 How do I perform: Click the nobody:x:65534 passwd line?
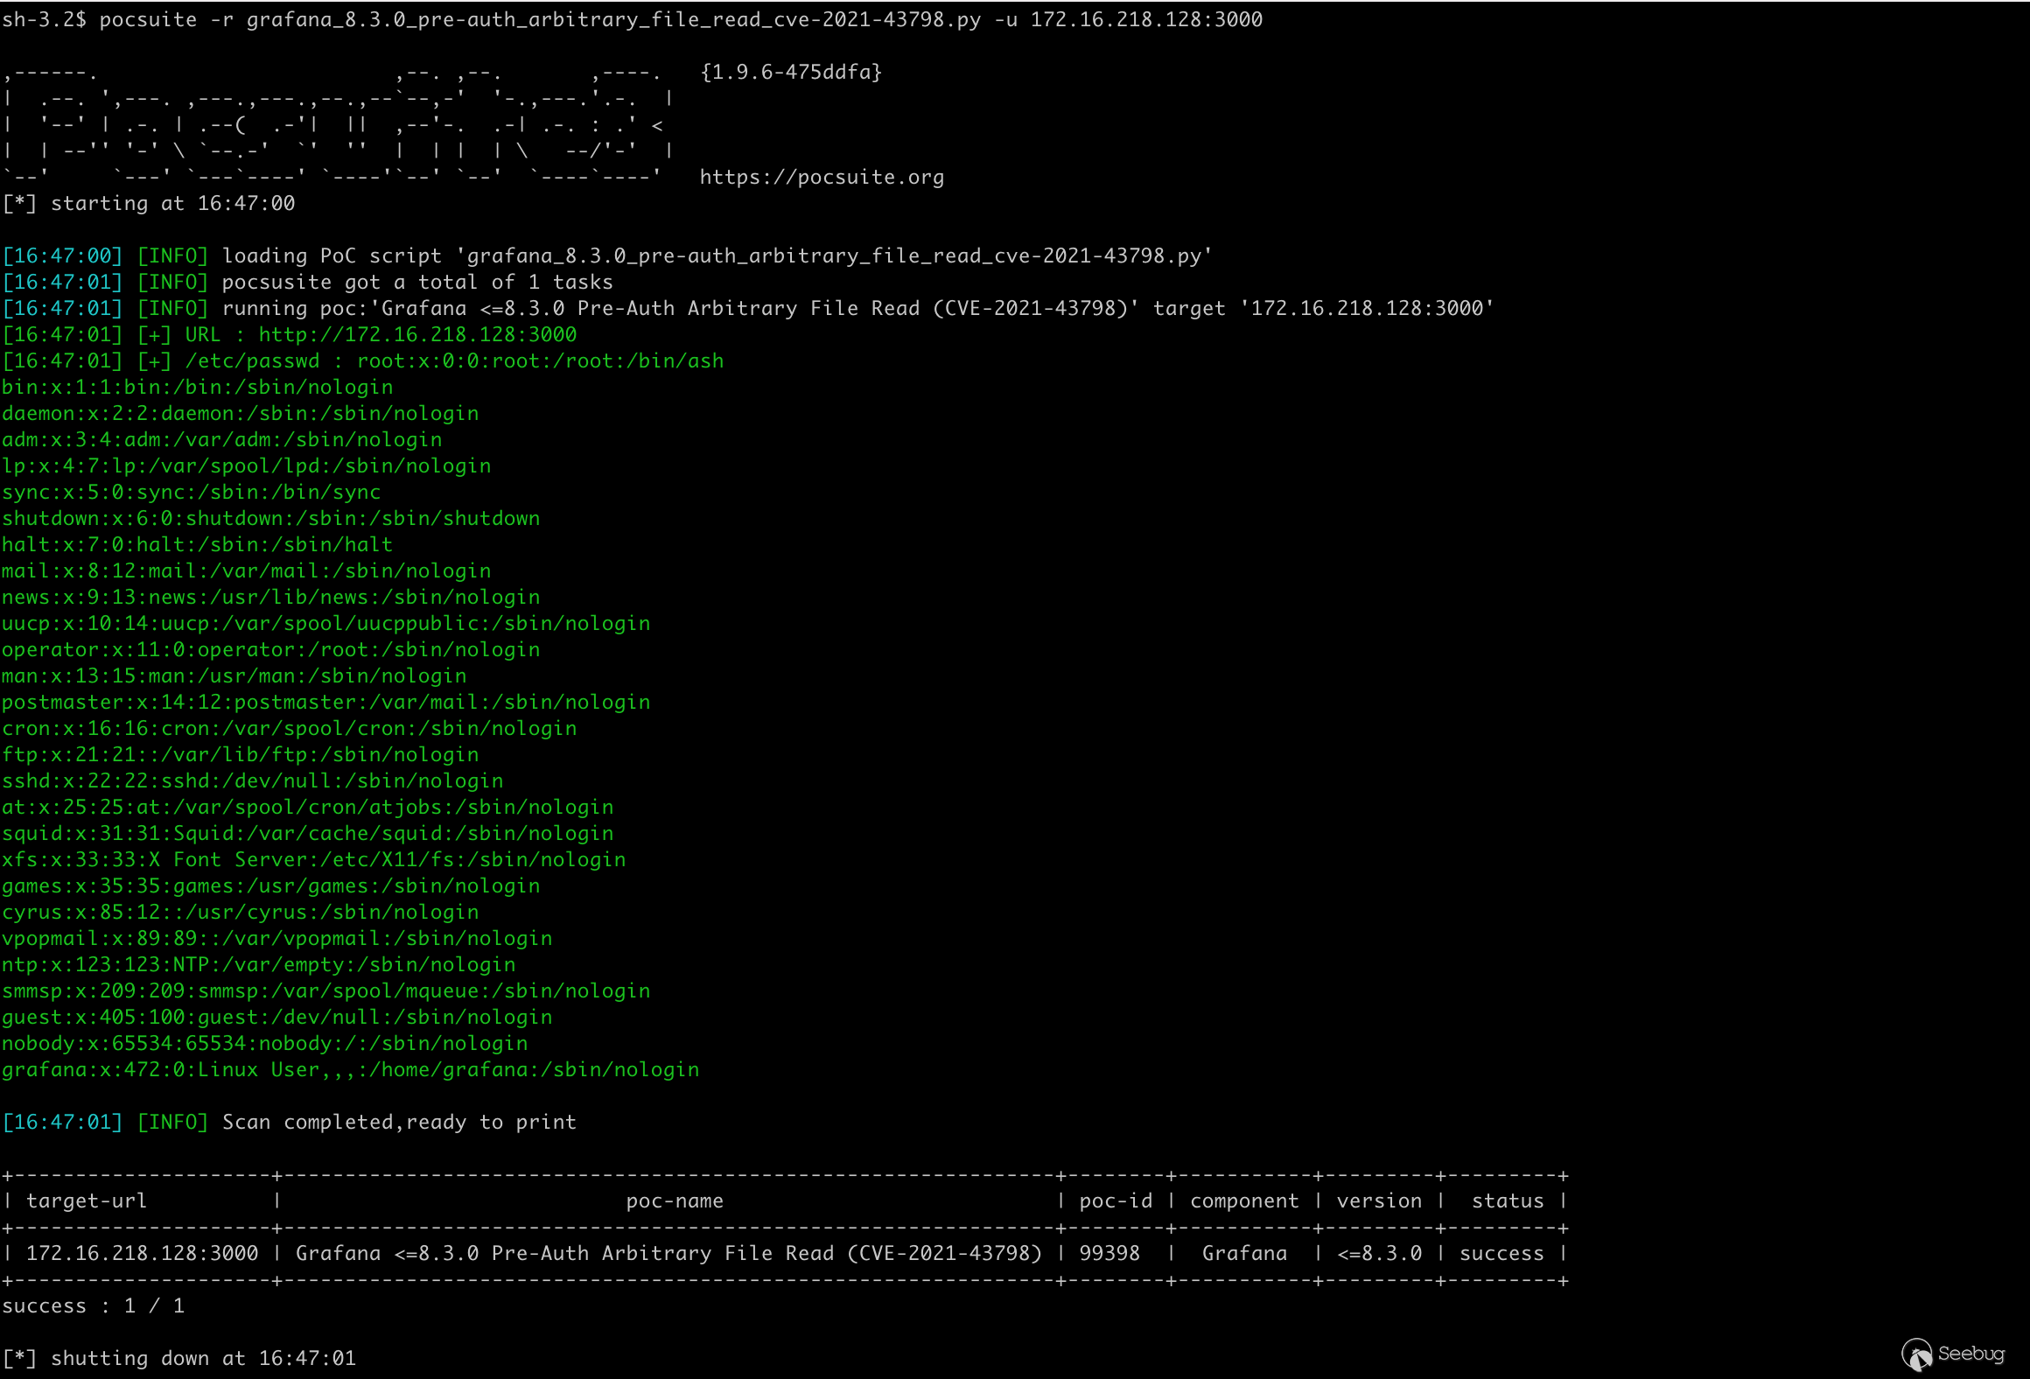264,1044
